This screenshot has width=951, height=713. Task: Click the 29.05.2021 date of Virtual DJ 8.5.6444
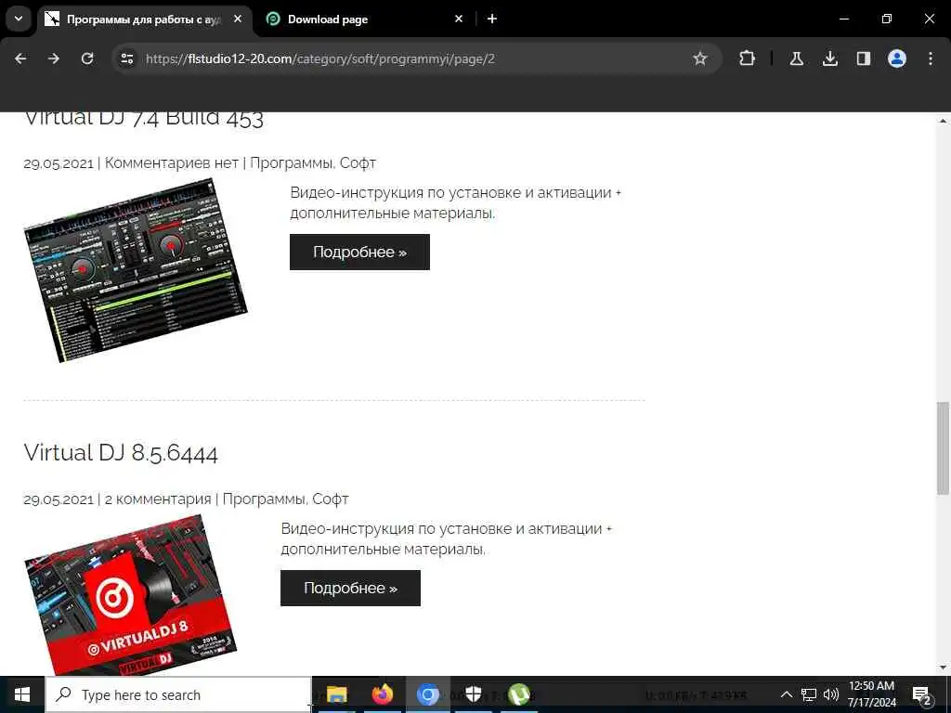[59, 499]
